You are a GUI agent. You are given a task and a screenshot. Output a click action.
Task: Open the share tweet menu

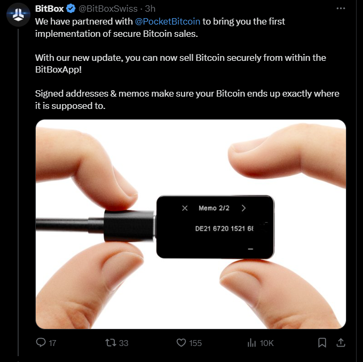pos(341,343)
